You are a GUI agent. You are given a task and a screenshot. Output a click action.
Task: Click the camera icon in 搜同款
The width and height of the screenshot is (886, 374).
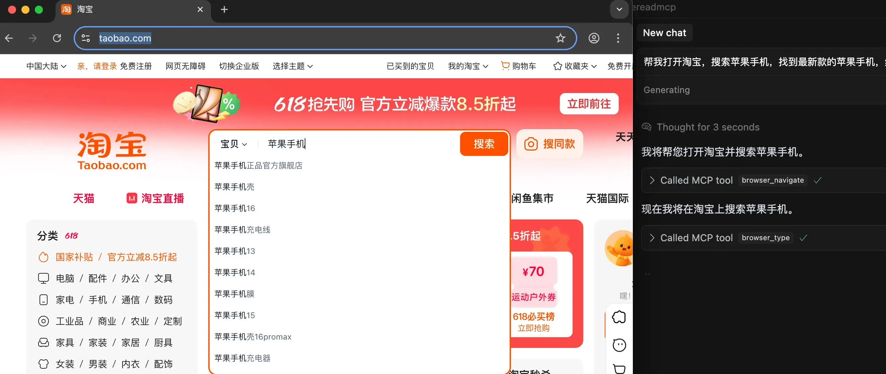[530, 144]
